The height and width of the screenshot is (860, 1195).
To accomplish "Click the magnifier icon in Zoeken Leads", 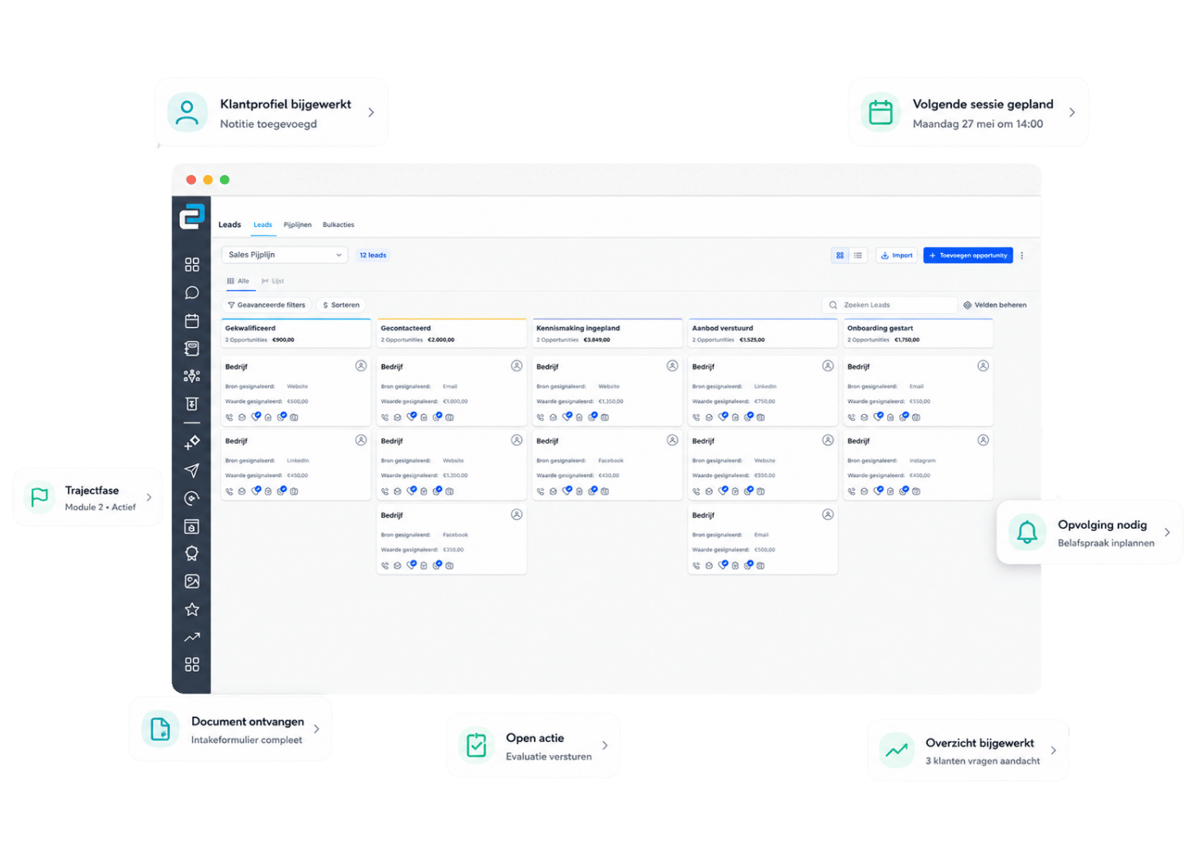I will [x=833, y=305].
